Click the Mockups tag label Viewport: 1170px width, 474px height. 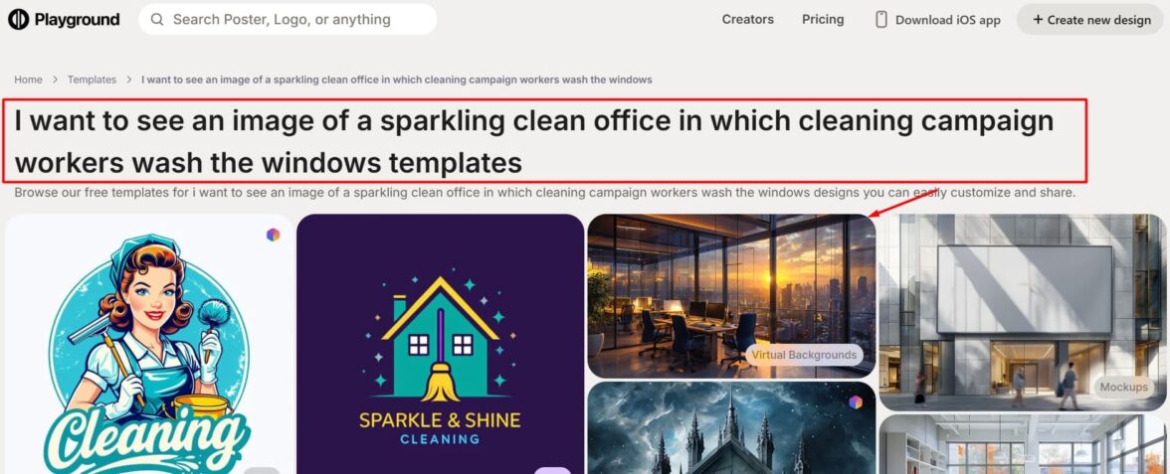click(1124, 387)
